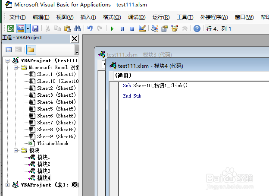
Task: Collapse the VBAProject (test111 node
Action: click(7, 60)
